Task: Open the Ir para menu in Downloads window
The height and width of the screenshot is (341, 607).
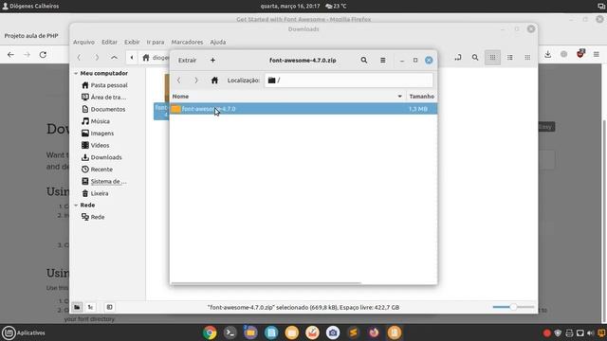Action: pyautogui.click(x=156, y=42)
